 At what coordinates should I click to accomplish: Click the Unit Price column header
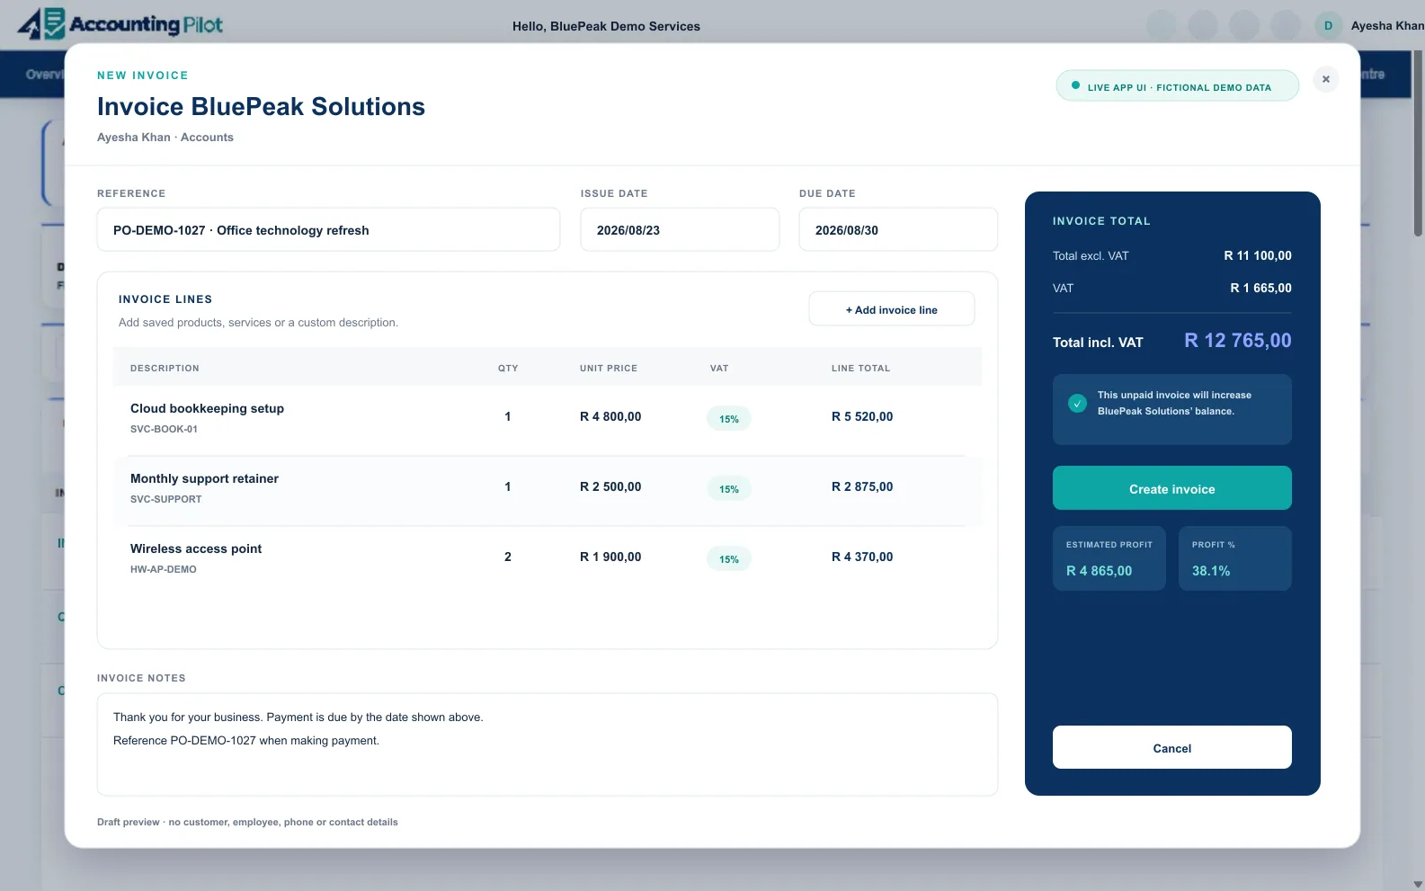click(x=609, y=368)
